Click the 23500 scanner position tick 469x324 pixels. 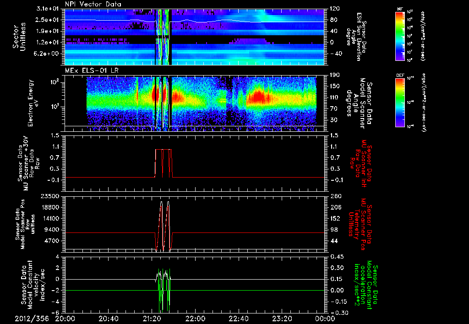(x=50, y=196)
